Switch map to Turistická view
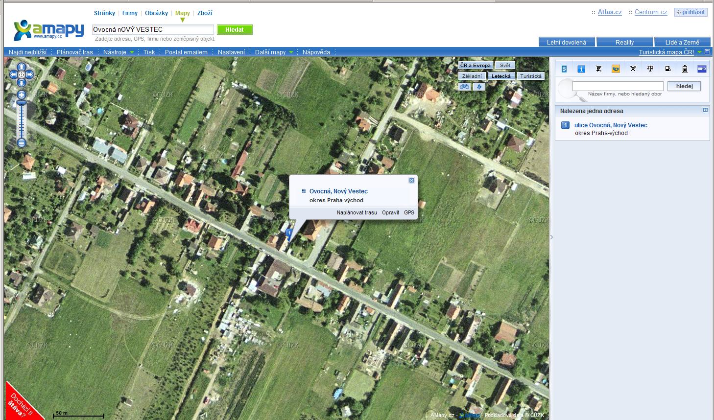 tap(531, 76)
